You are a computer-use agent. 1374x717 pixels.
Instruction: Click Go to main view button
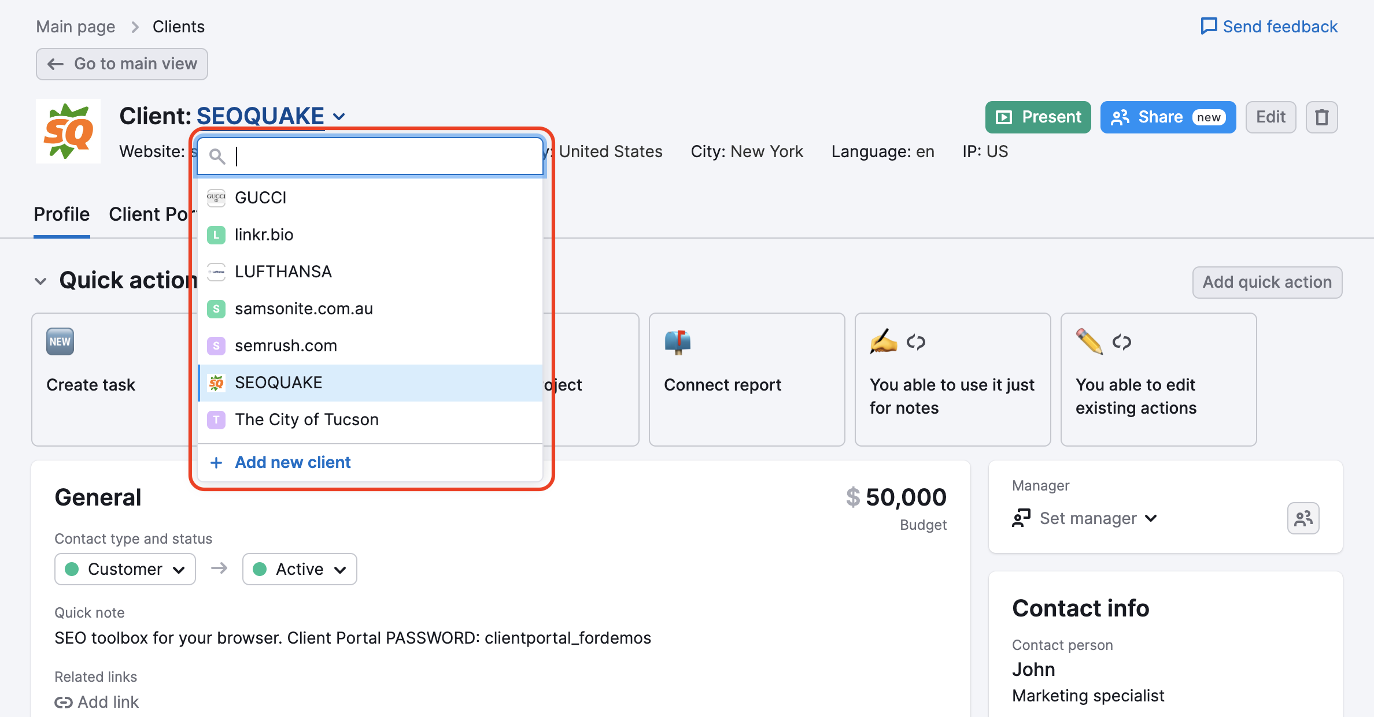(x=122, y=64)
